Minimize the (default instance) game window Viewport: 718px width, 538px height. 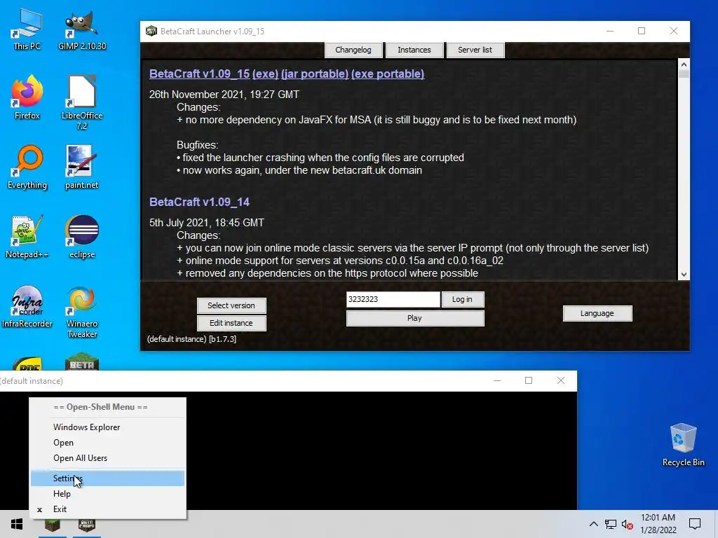pyautogui.click(x=497, y=380)
